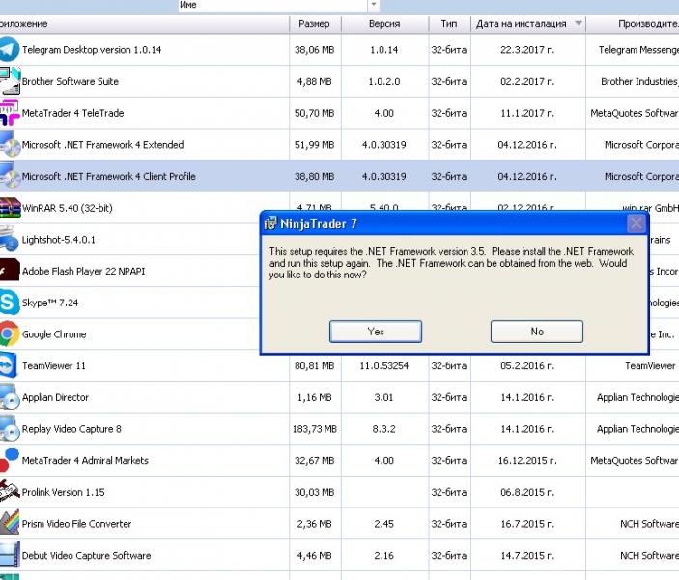Viewport: 679px width, 580px height.
Task: Select the Telegram Desktop version 1.0.14 row
Action: click(340, 50)
